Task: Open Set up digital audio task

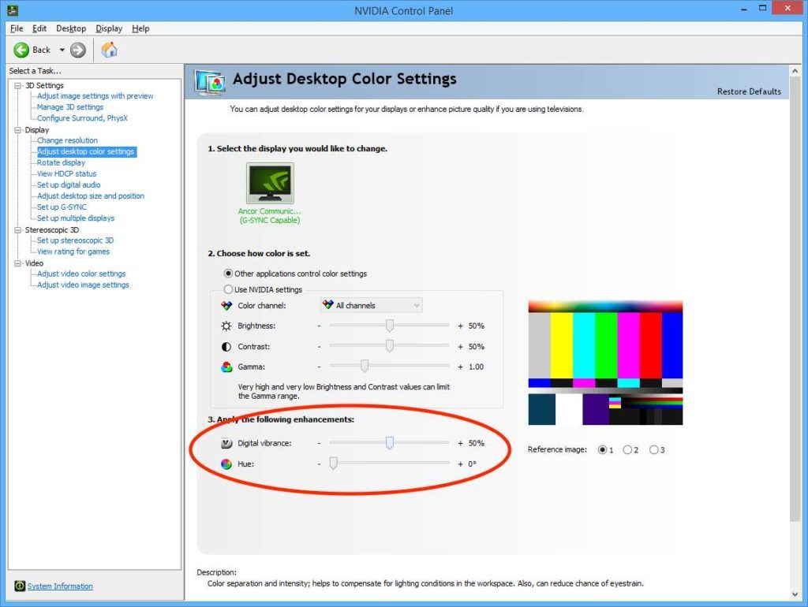Action: click(69, 184)
